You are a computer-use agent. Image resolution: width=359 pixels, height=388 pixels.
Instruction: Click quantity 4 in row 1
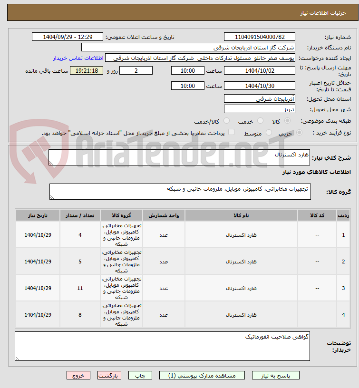(x=80, y=235)
